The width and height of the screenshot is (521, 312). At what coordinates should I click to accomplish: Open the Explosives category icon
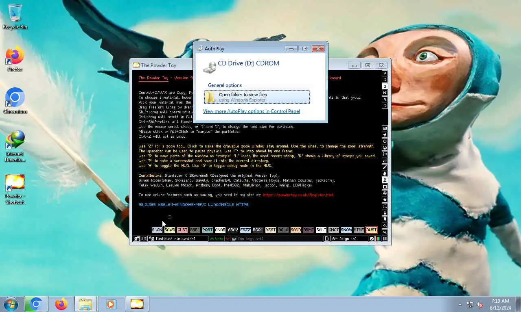click(385, 160)
